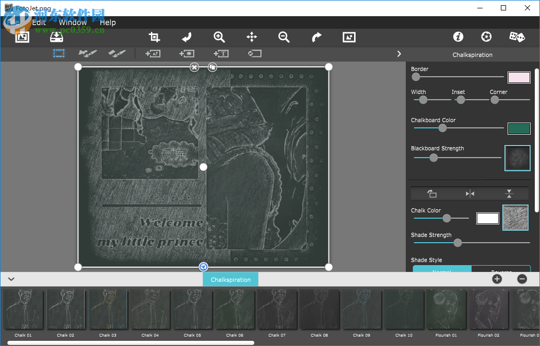Screen dimensions: 540x346
Task: Select the pan move arrows tool
Action: [252, 37]
